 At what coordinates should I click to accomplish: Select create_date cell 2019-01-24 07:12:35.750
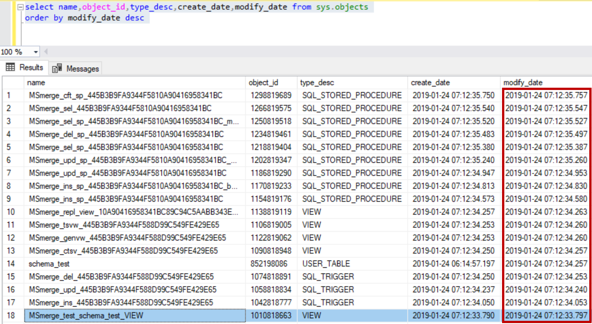[454, 95]
